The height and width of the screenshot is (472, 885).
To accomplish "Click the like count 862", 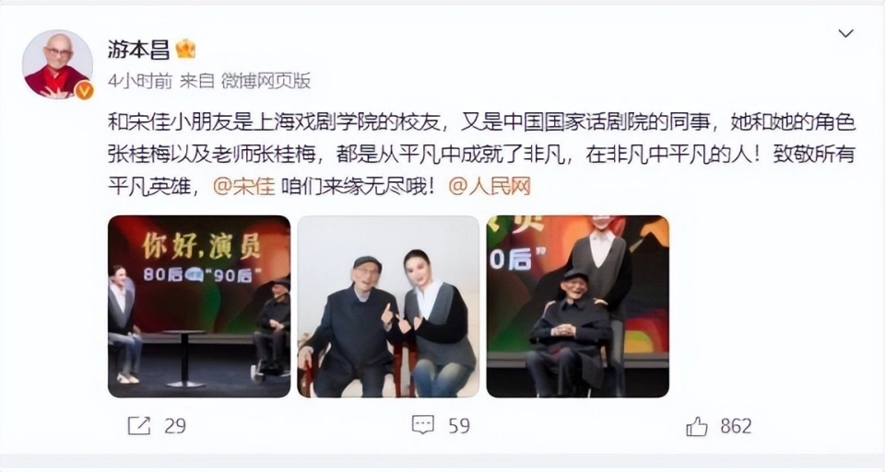I will click(x=736, y=426).
